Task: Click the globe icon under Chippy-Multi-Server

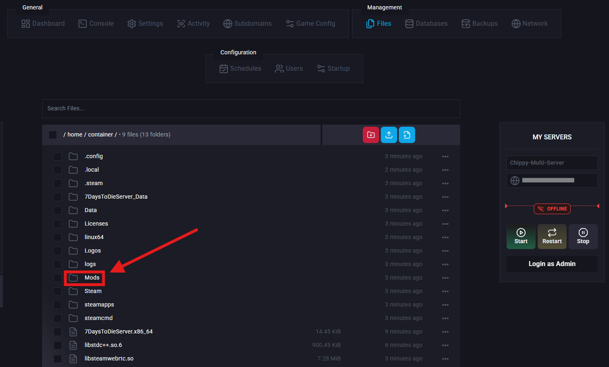Action: tap(515, 180)
